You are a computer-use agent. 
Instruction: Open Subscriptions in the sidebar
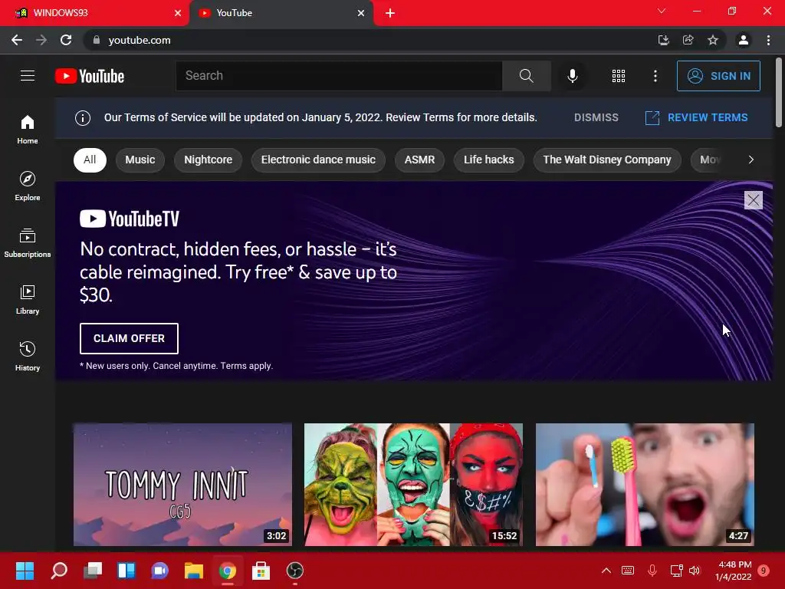pos(28,242)
